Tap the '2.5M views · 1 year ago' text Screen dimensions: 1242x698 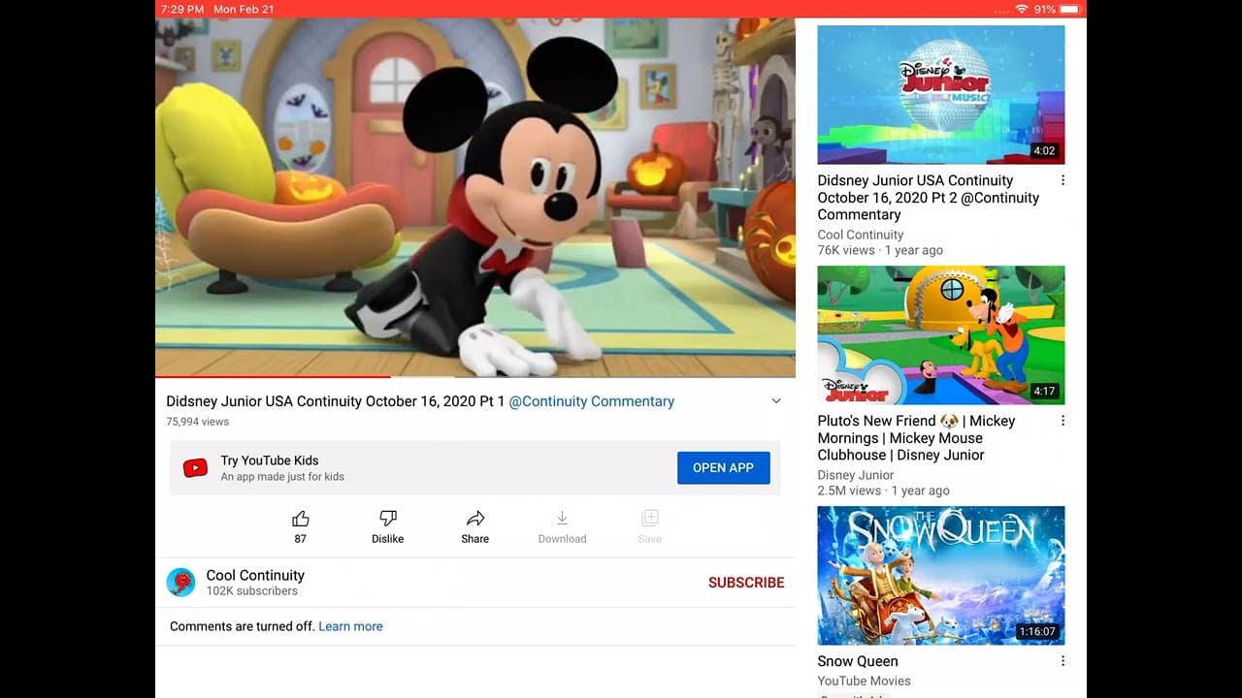(884, 491)
